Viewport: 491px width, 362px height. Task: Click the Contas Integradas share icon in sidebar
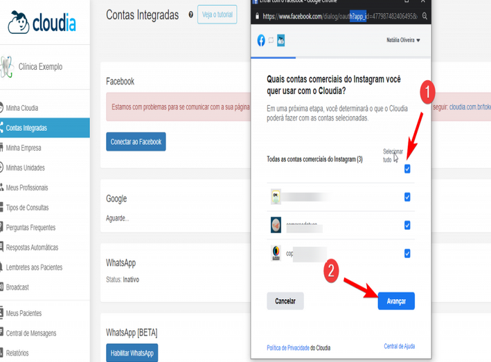pos(1,127)
